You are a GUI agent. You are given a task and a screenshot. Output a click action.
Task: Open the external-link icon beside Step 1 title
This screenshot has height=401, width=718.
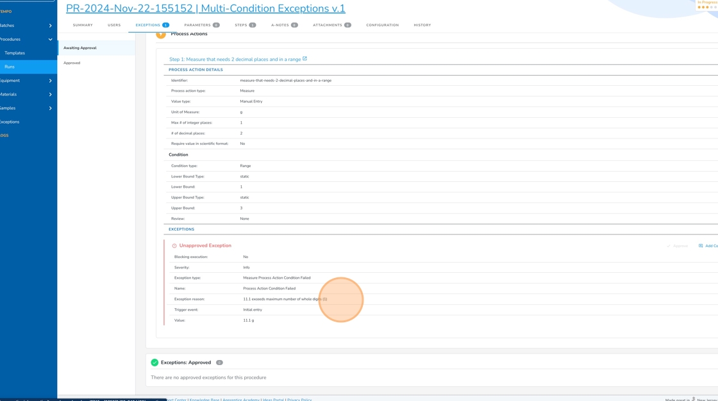coord(305,58)
